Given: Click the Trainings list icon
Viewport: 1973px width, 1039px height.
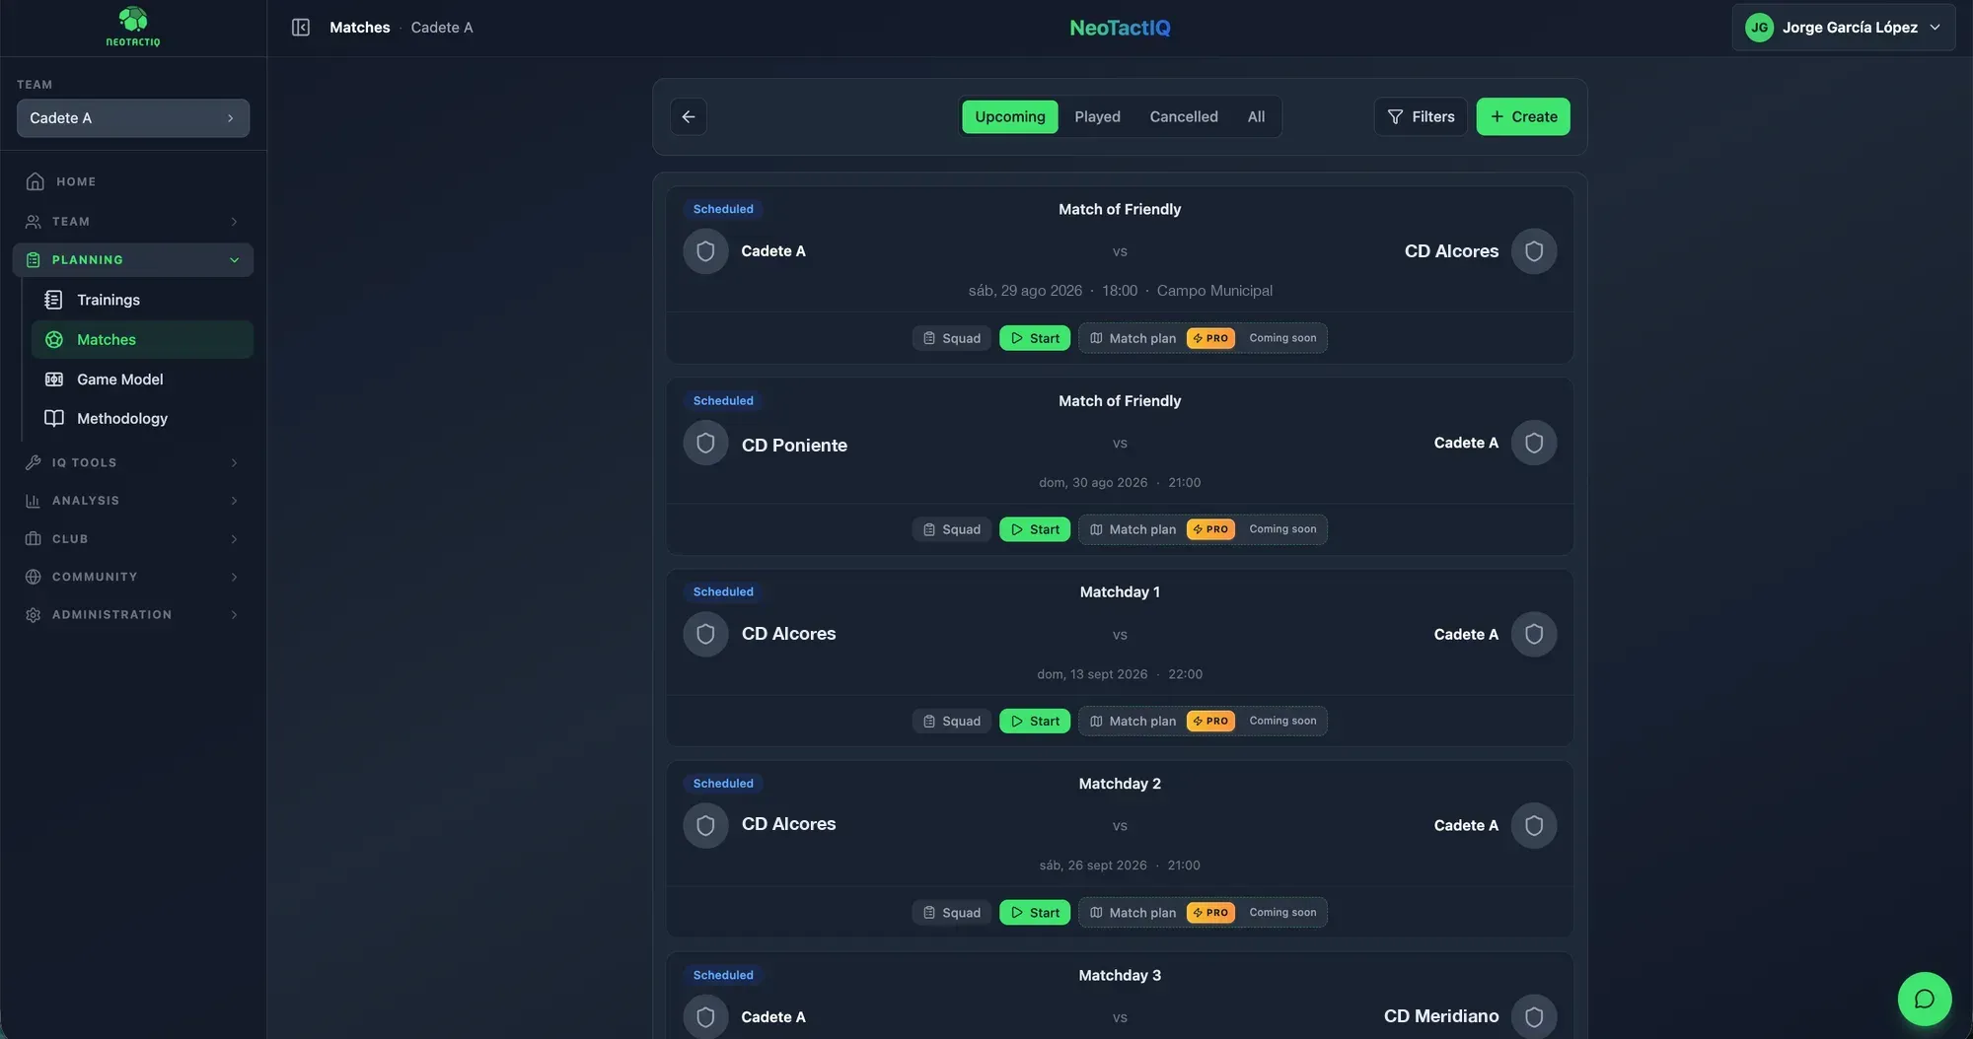Looking at the screenshot, I should (x=54, y=300).
